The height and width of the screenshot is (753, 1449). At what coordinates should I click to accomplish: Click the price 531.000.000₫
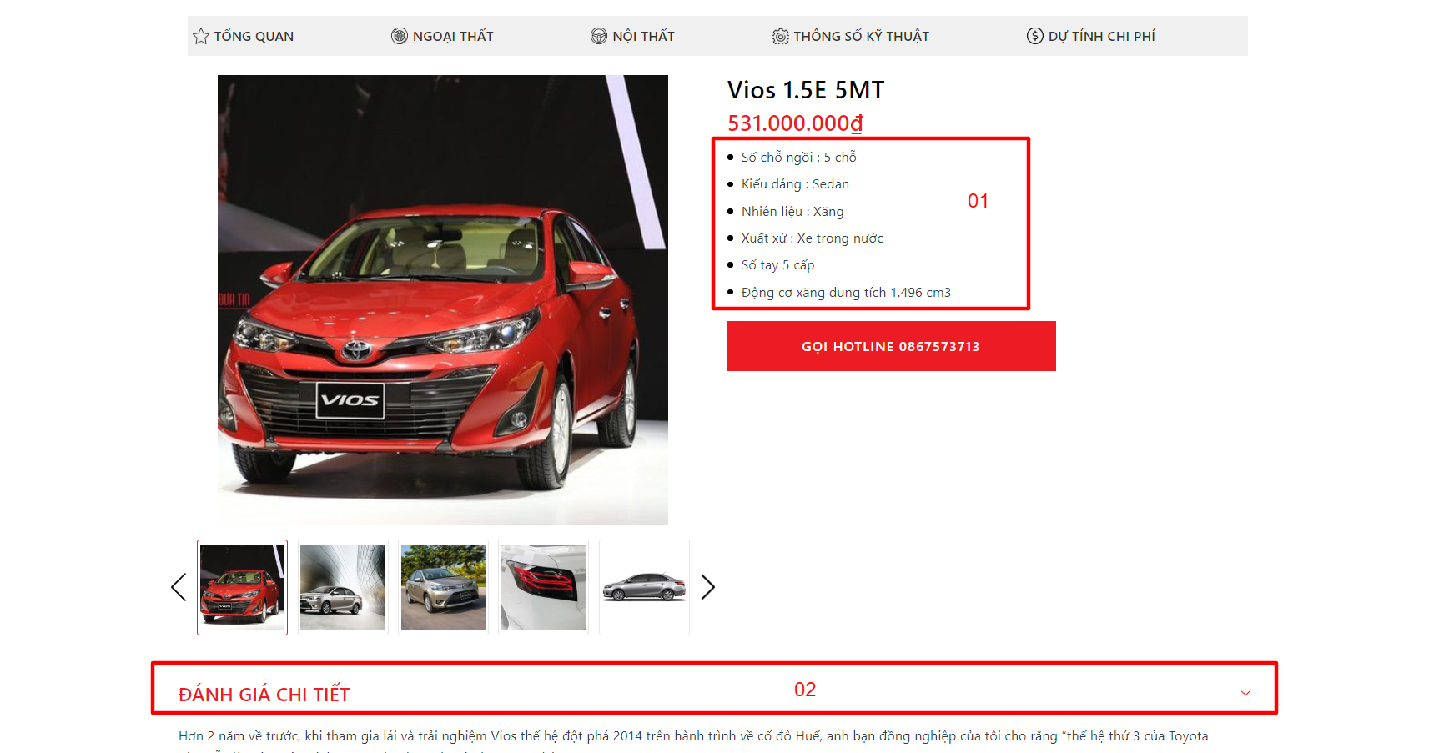coord(795,123)
